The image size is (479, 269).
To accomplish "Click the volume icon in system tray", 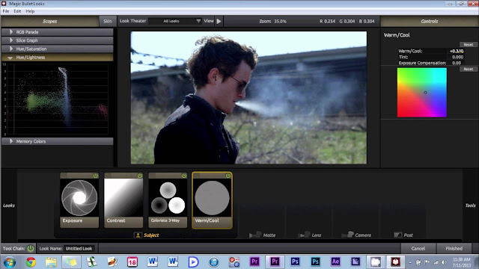I will [x=444, y=262].
